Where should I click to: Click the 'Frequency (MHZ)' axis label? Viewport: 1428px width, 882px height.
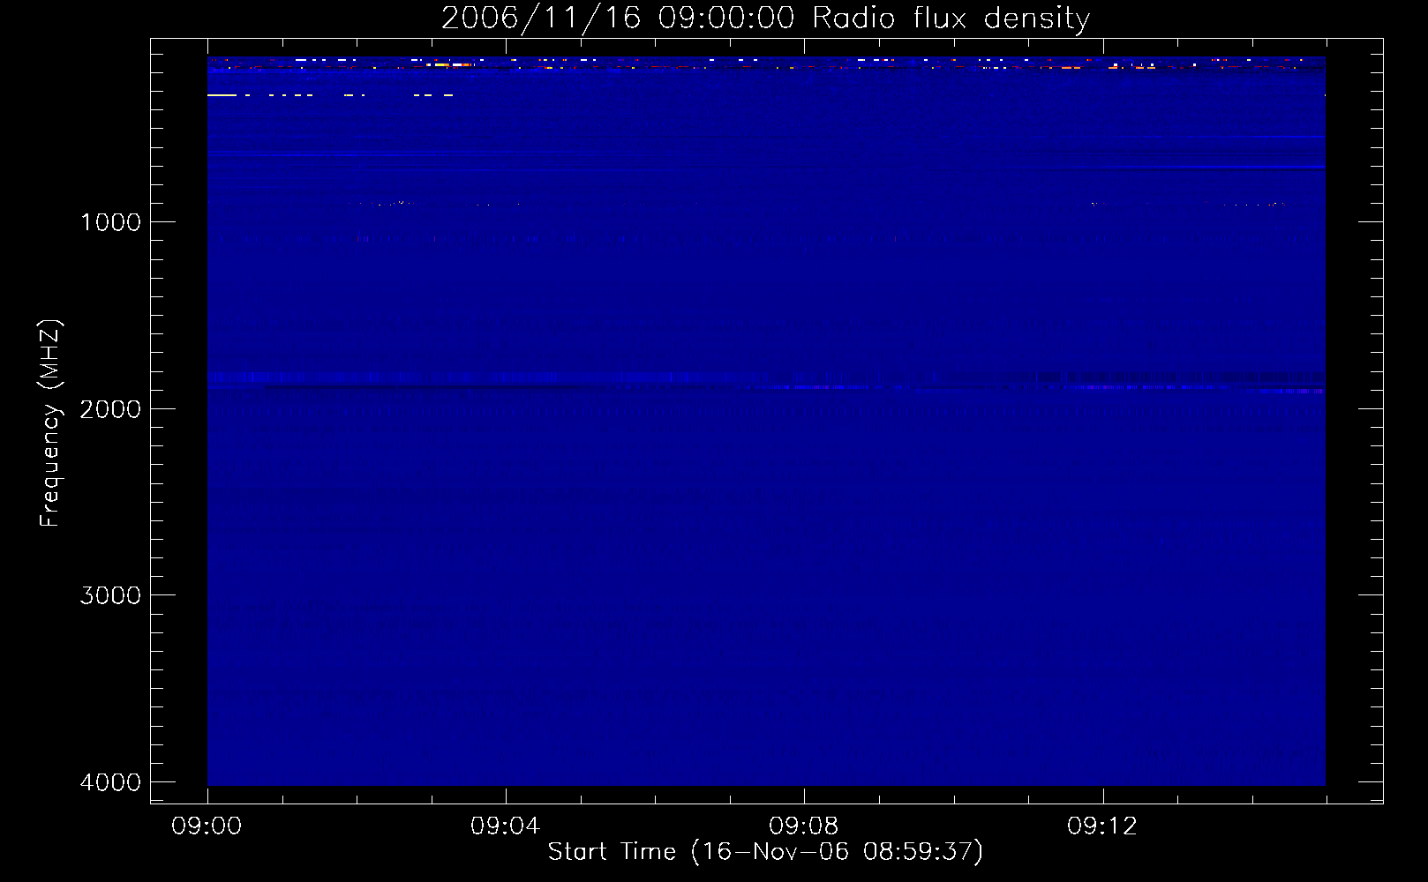tap(50, 422)
